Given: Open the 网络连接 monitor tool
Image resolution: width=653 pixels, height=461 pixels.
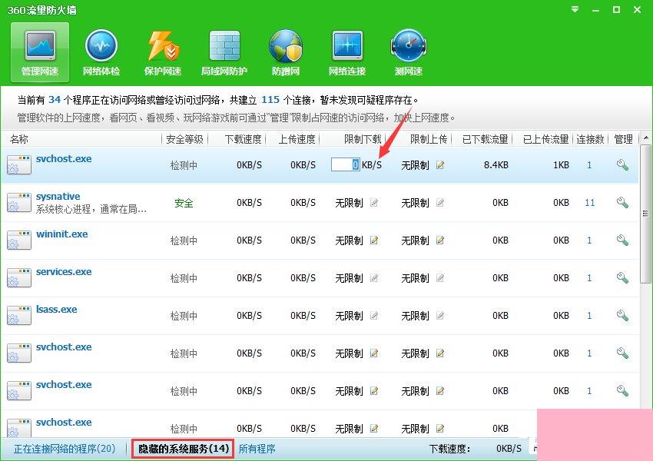Looking at the screenshot, I should point(347,53).
